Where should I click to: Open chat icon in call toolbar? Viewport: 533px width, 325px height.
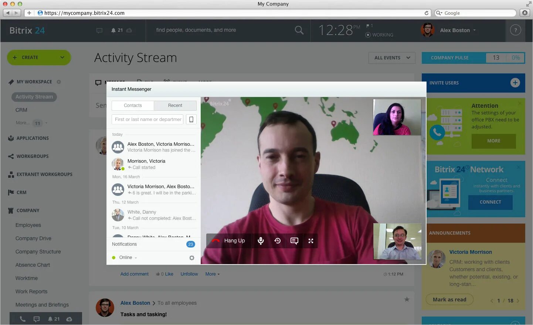click(294, 241)
